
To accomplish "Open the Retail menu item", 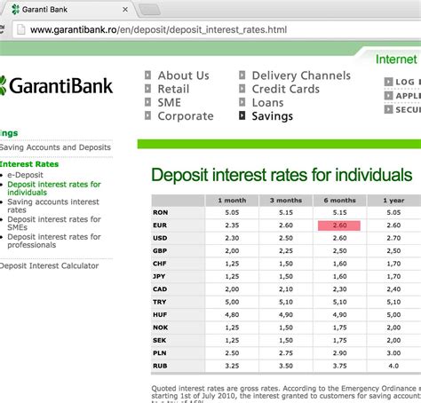I will 173,89.
